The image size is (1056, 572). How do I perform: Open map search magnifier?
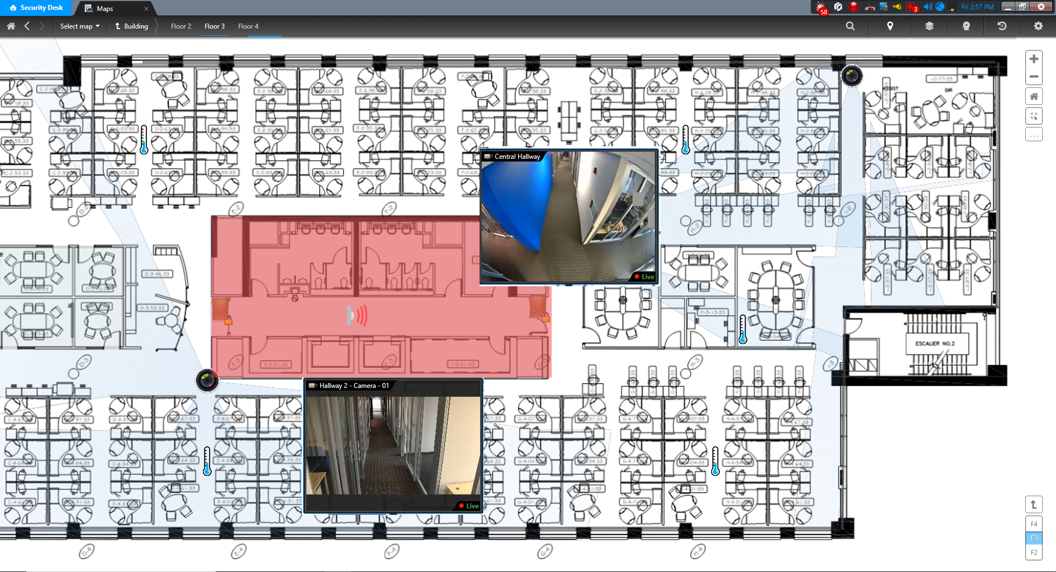(x=850, y=26)
